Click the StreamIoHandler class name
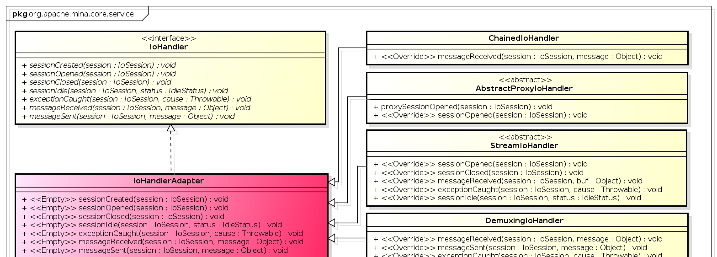 pyautogui.click(x=524, y=146)
